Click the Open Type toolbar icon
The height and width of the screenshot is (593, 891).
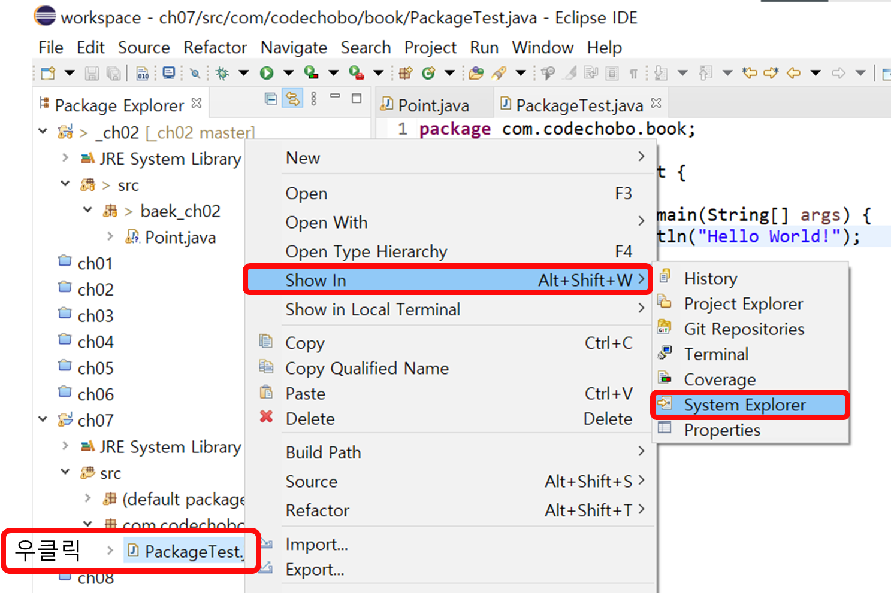tap(476, 73)
